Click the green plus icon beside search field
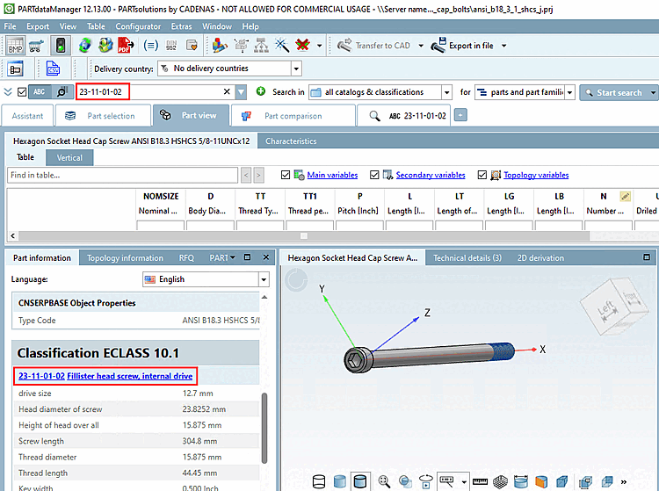Image resolution: width=659 pixels, height=491 pixels. click(x=261, y=91)
